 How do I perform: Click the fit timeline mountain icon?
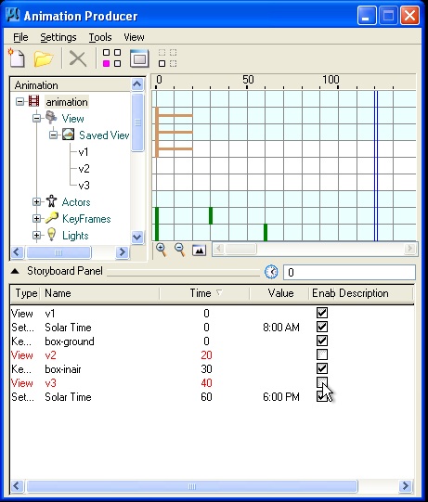199,250
